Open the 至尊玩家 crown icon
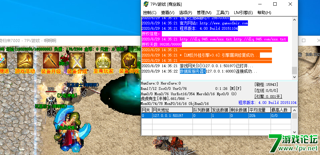Screen dimensions: 320x155 click(103, 60)
